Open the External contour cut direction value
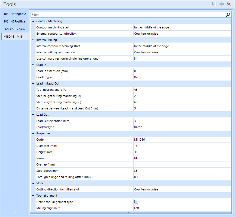 coord(182,34)
